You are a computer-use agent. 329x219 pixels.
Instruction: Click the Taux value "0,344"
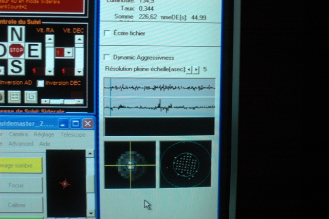click(146, 9)
